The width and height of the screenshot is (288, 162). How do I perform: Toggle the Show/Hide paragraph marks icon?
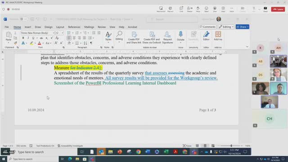tap(91, 43)
